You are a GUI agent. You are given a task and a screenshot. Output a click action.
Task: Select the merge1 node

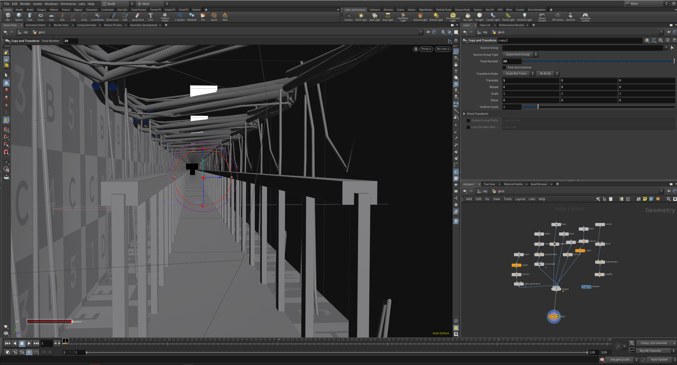[x=556, y=289]
